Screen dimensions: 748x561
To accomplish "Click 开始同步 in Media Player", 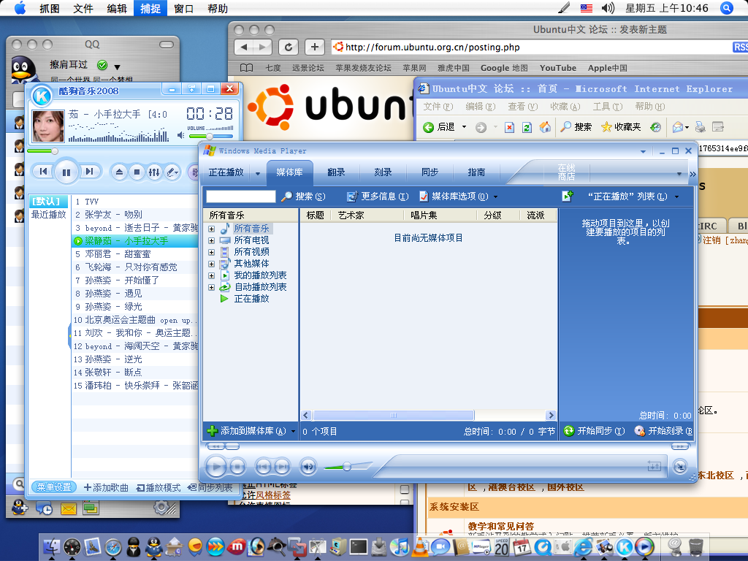I will click(x=595, y=431).
